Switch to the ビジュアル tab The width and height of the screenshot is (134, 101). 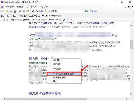pyautogui.click(x=5, y=16)
